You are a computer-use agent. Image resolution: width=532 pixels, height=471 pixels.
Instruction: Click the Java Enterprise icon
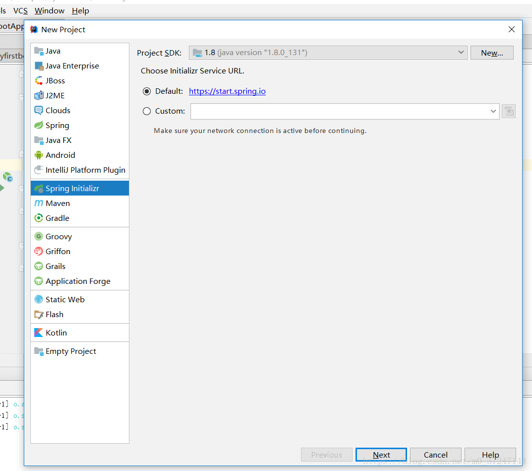pos(39,66)
